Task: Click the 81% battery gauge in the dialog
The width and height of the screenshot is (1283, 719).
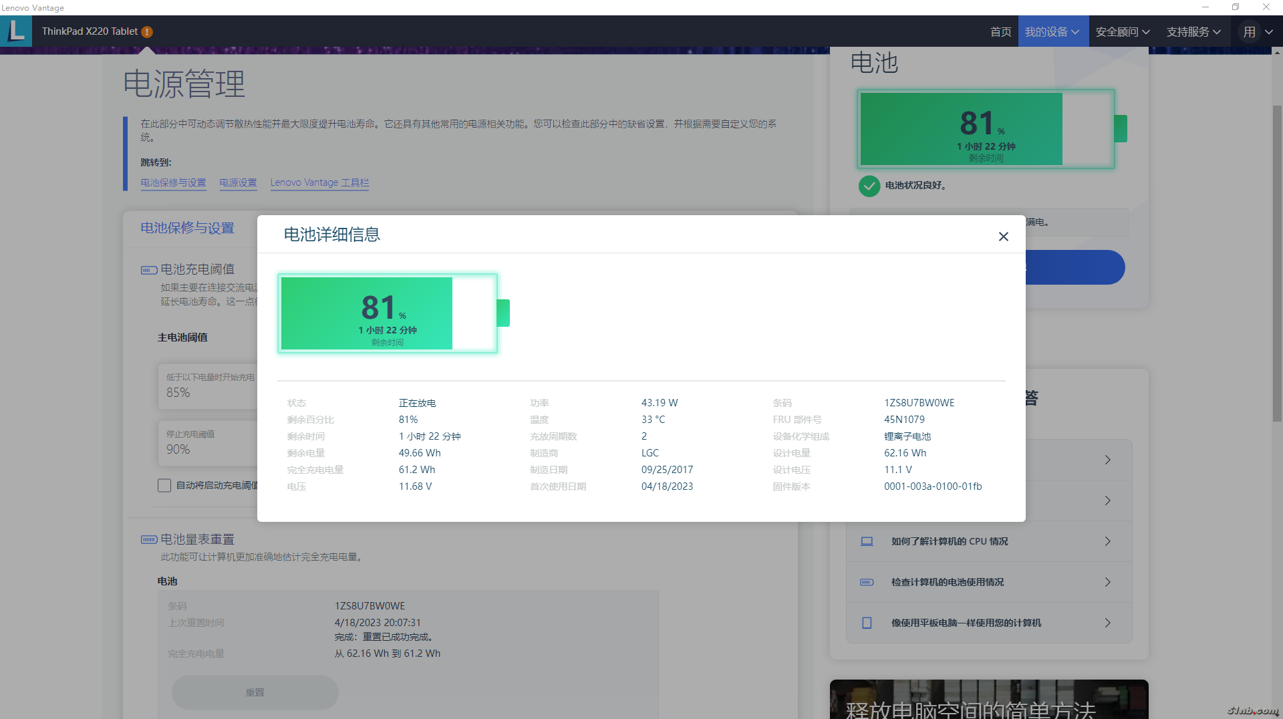Action: (x=388, y=313)
